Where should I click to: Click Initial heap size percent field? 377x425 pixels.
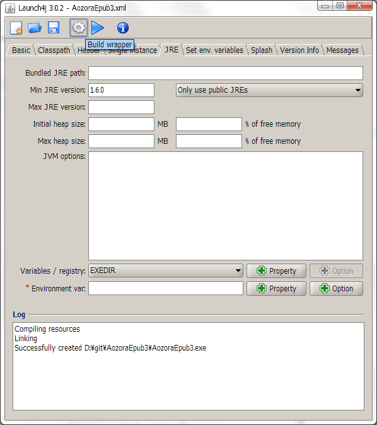click(x=209, y=124)
